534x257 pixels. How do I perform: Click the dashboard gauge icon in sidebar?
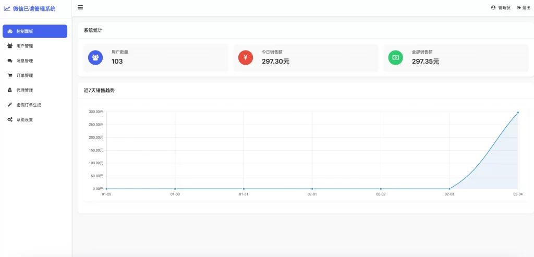tap(10, 31)
